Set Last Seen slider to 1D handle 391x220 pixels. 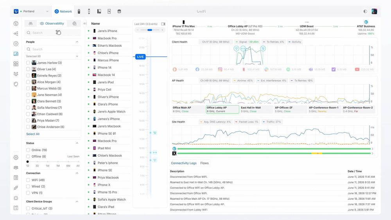(x=27, y=162)
